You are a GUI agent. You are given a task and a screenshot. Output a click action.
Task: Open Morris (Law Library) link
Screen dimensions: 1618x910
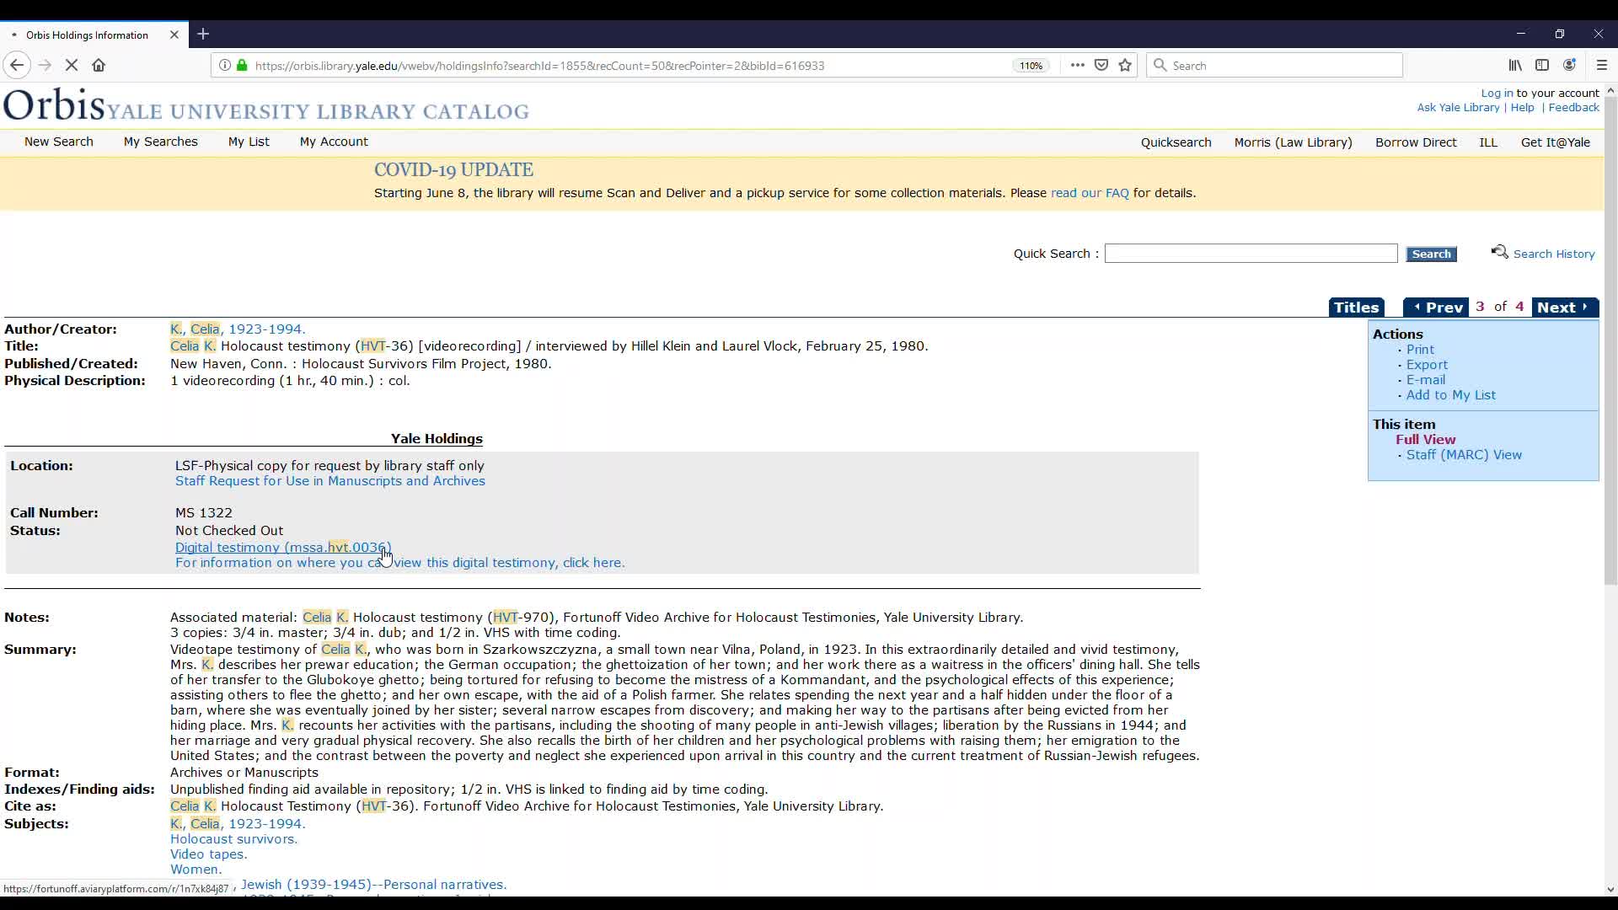point(1293,142)
